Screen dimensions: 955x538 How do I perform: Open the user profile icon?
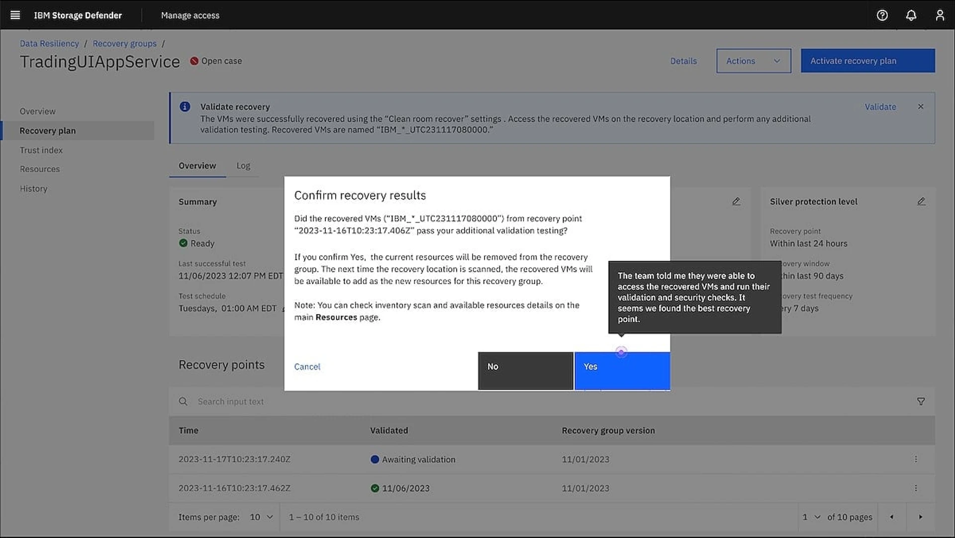[940, 15]
